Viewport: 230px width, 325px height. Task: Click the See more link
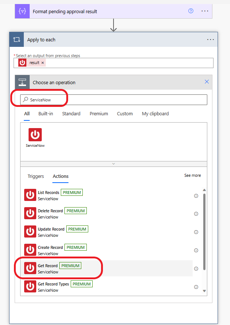tap(193, 175)
